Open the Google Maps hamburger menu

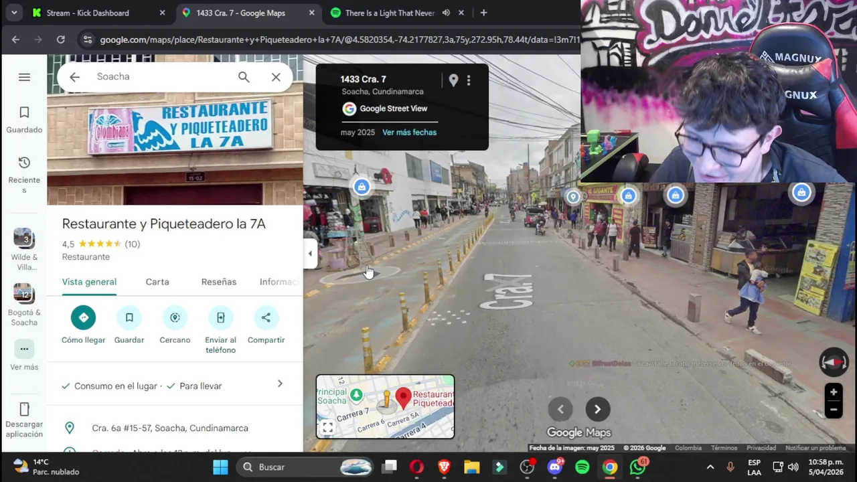[24, 77]
